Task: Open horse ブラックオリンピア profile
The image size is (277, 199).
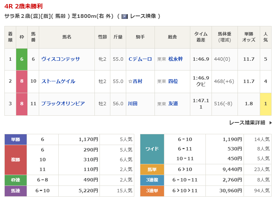Action: point(63,104)
